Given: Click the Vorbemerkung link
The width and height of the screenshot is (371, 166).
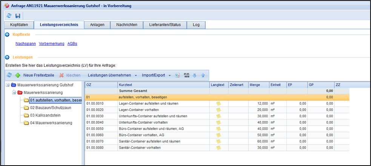Looking at the screenshot, I should [x=51, y=44].
